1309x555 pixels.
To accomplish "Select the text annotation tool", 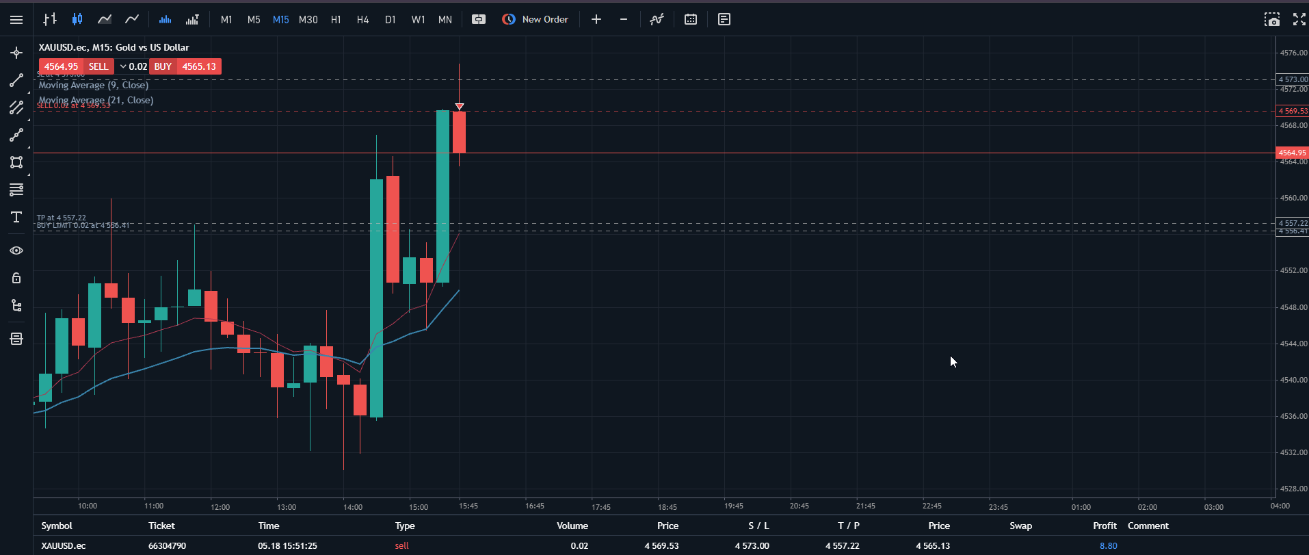I will click(16, 217).
